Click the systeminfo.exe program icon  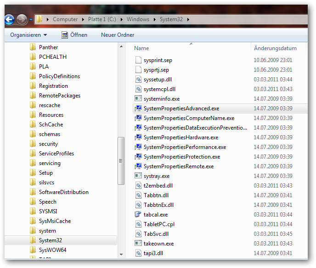click(138, 98)
